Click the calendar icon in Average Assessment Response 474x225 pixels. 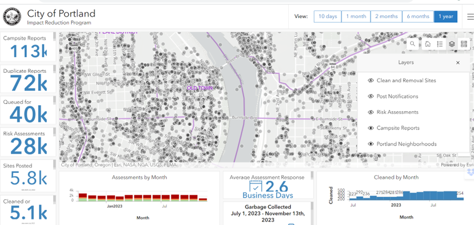tap(256, 186)
